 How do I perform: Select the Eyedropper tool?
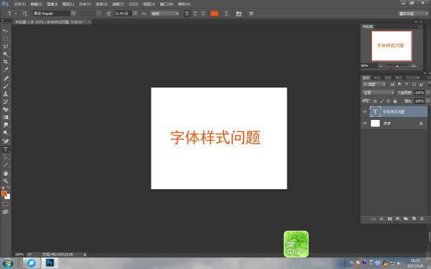click(x=6, y=70)
